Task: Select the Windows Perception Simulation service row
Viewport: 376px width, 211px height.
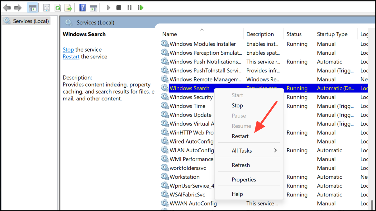Action: click(x=264, y=53)
